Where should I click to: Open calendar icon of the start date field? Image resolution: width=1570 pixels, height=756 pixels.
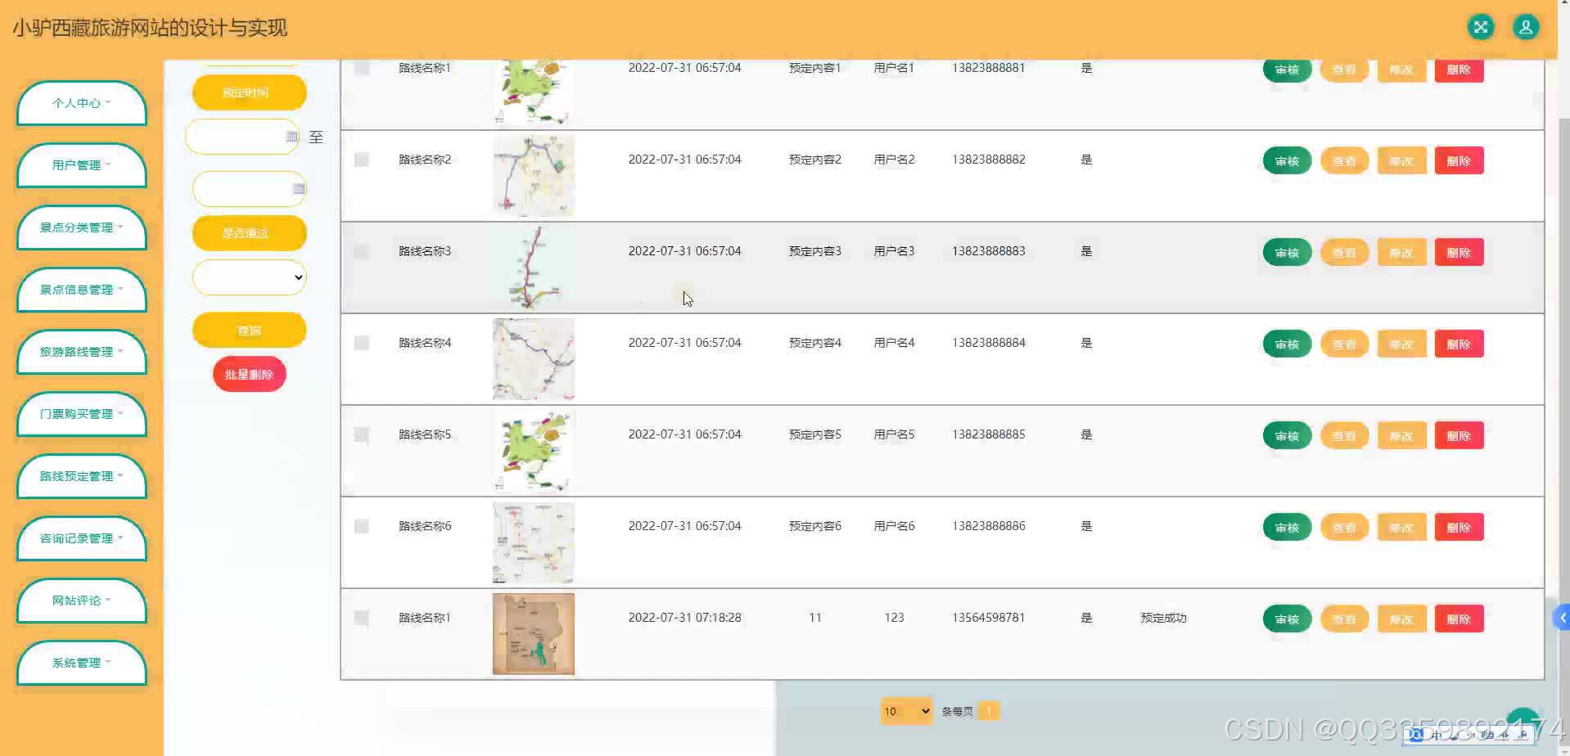tap(291, 137)
